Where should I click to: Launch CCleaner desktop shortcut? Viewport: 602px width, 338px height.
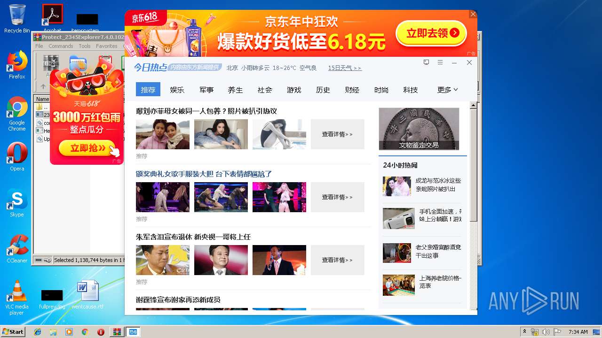click(17, 249)
